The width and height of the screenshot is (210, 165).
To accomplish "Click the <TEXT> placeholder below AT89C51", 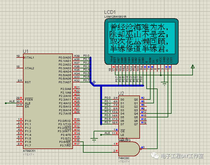I will (x=29, y=154).
